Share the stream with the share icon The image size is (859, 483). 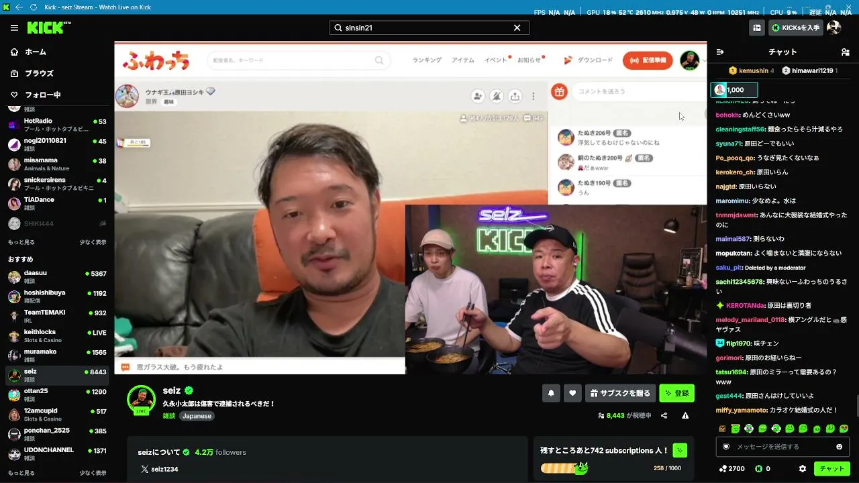click(x=664, y=416)
